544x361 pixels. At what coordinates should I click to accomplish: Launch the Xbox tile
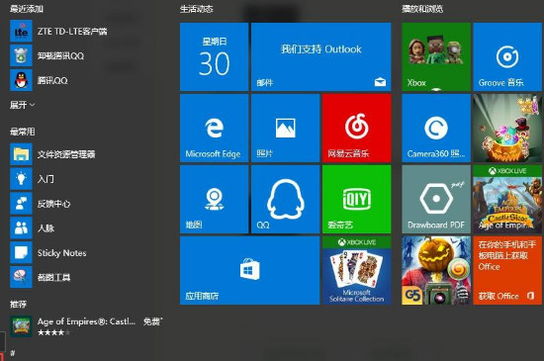click(436, 57)
